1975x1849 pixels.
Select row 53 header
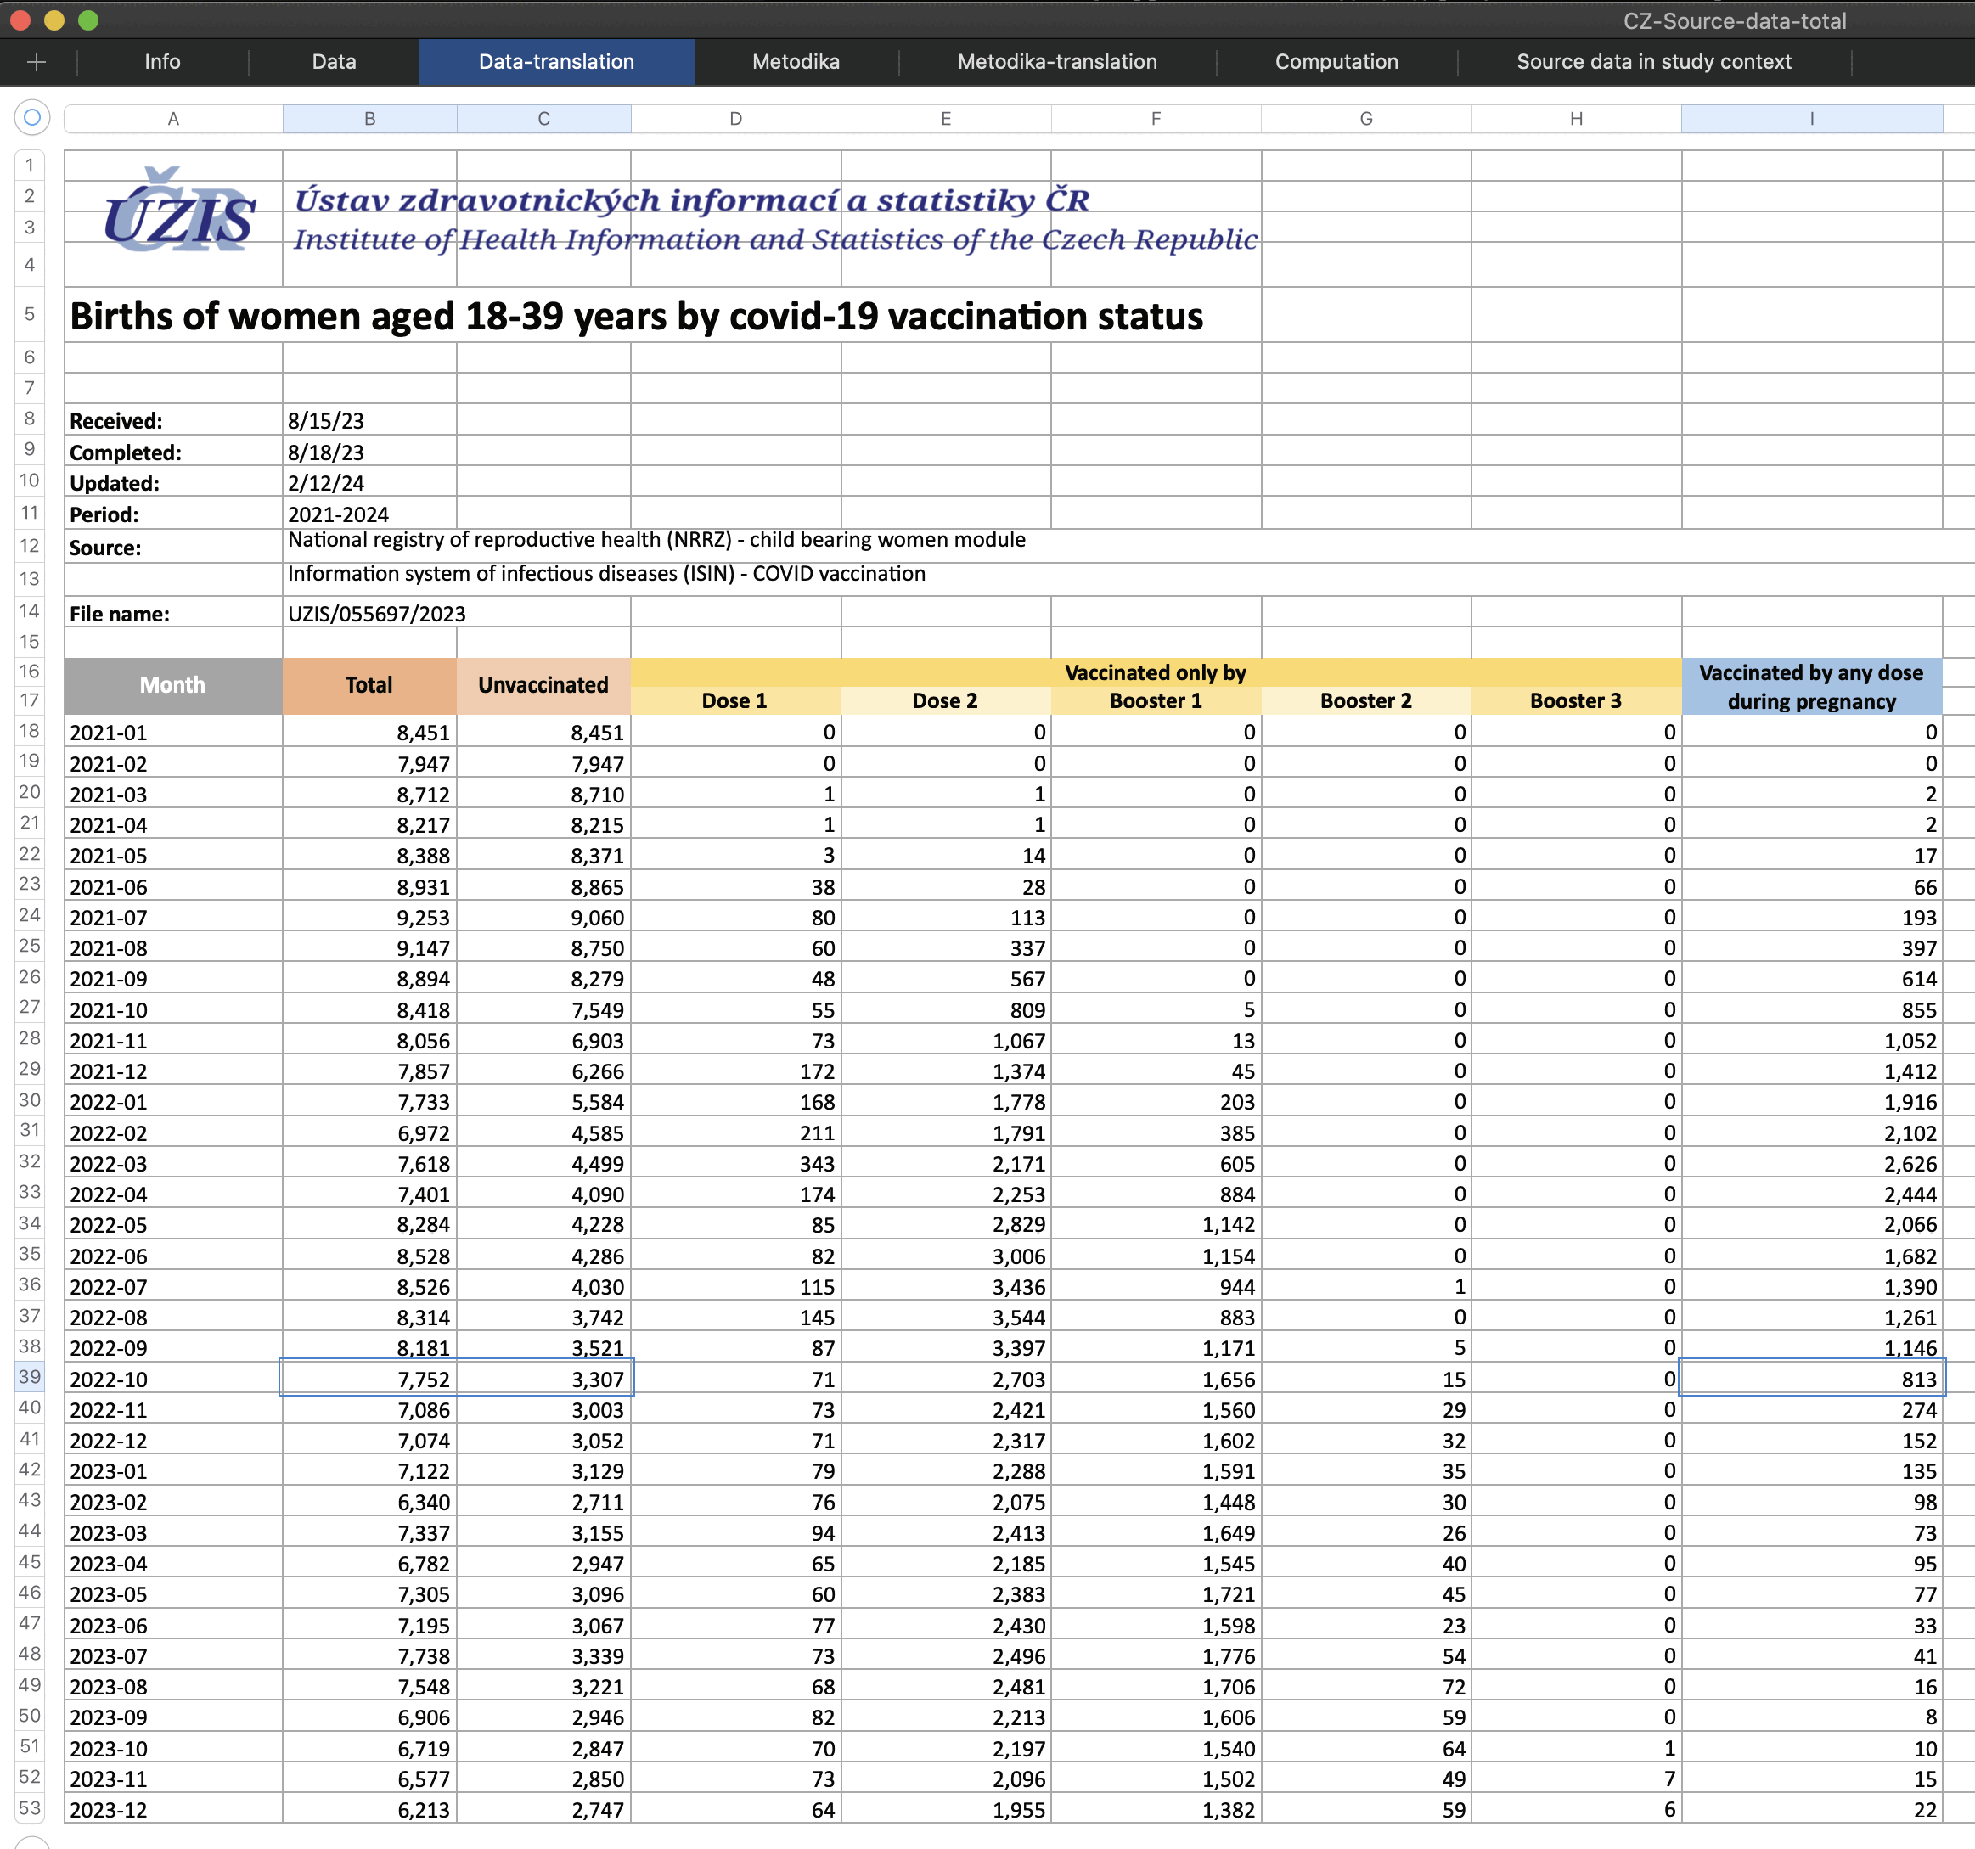tap(30, 1807)
